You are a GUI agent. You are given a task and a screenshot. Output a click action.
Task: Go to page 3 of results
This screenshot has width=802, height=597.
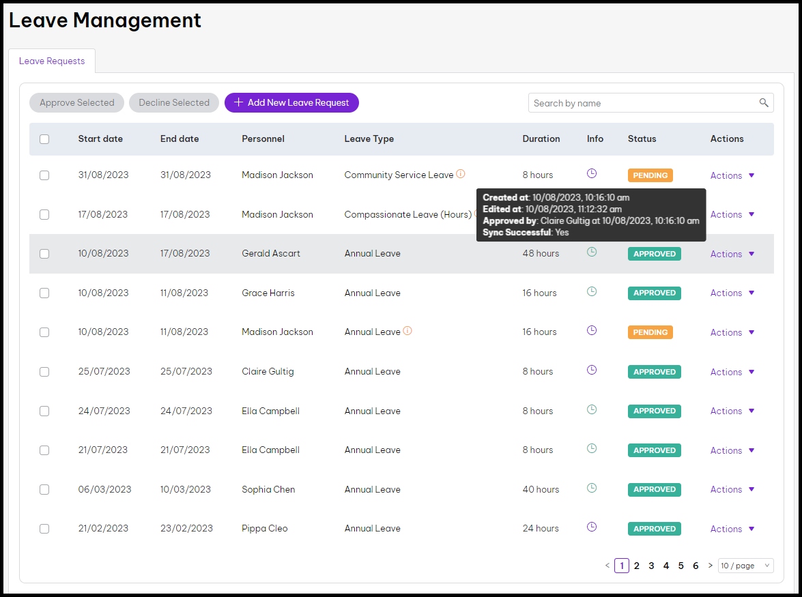coord(651,566)
